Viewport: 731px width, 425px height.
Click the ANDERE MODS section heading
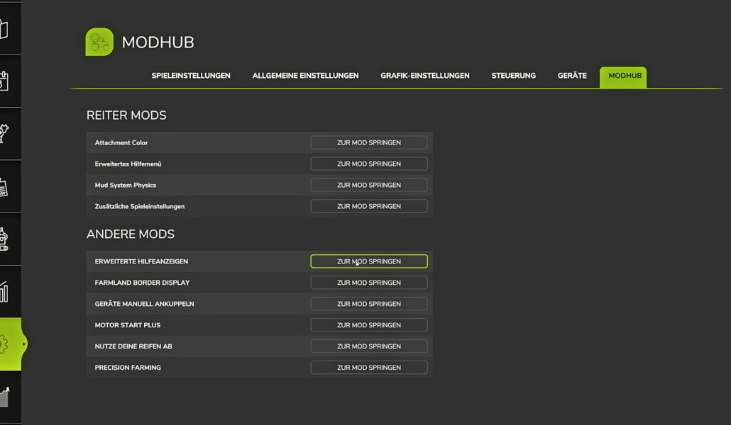click(130, 234)
